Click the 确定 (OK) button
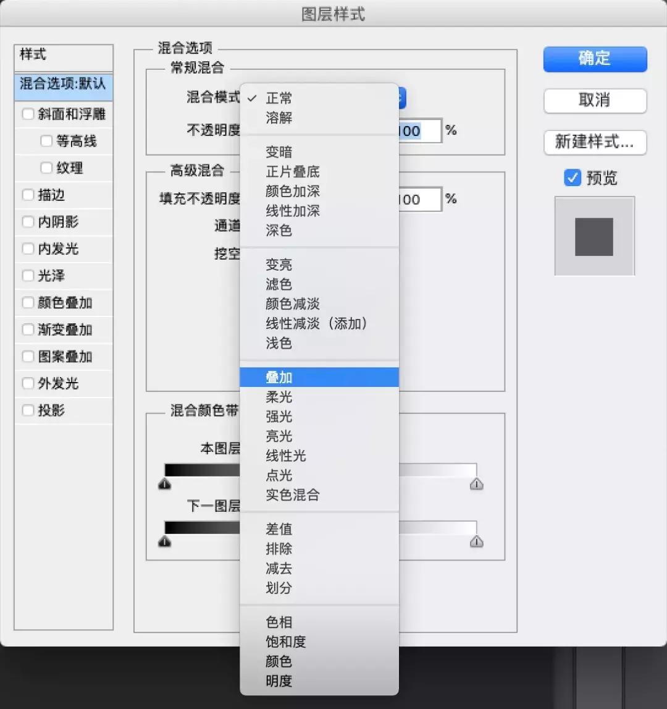Viewport: 667px width, 709px height. tap(594, 59)
